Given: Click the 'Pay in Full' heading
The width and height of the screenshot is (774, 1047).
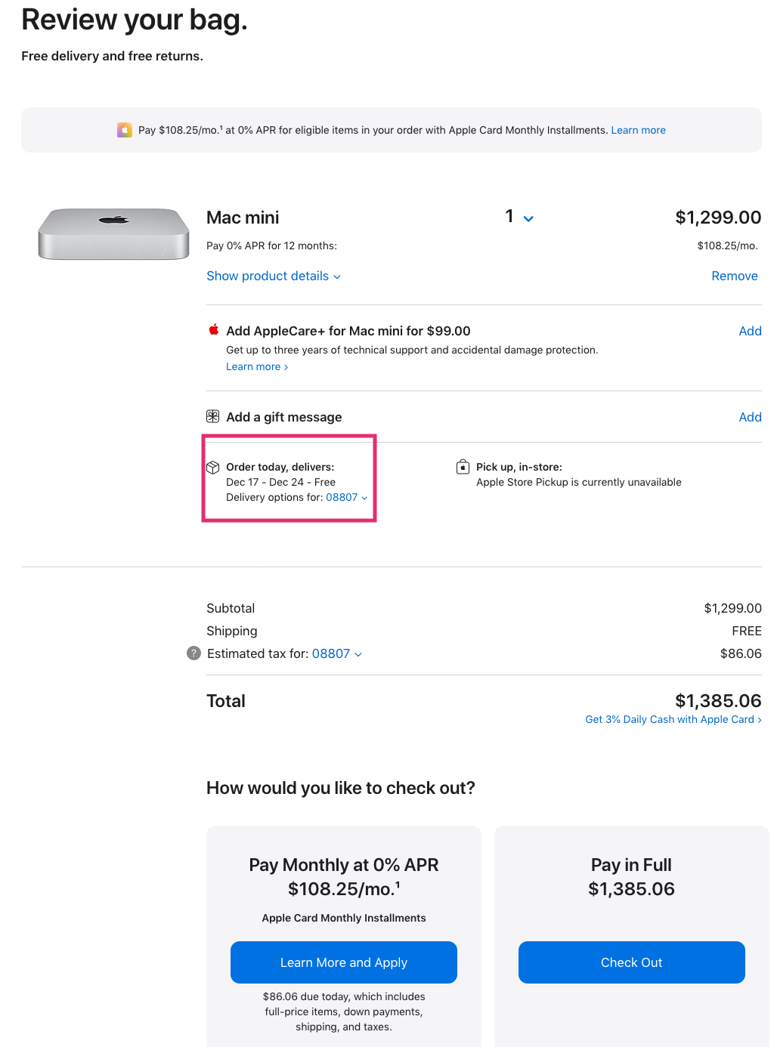Looking at the screenshot, I should point(632,865).
